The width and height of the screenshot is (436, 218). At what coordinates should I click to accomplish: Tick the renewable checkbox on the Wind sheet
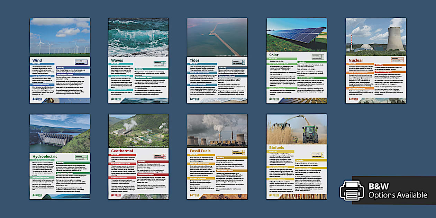point(86,61)
